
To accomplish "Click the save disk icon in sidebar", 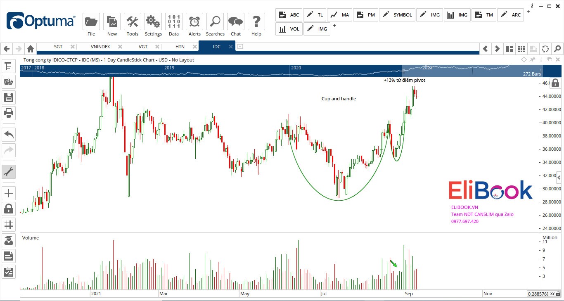I will click(x=9, y=97).
